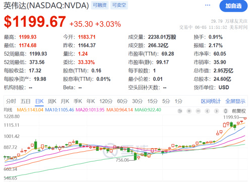Click the 可卖空 tag

119,5
